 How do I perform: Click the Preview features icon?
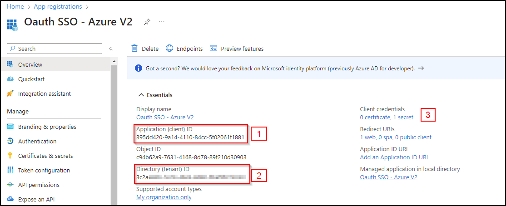tap(213, 49)
